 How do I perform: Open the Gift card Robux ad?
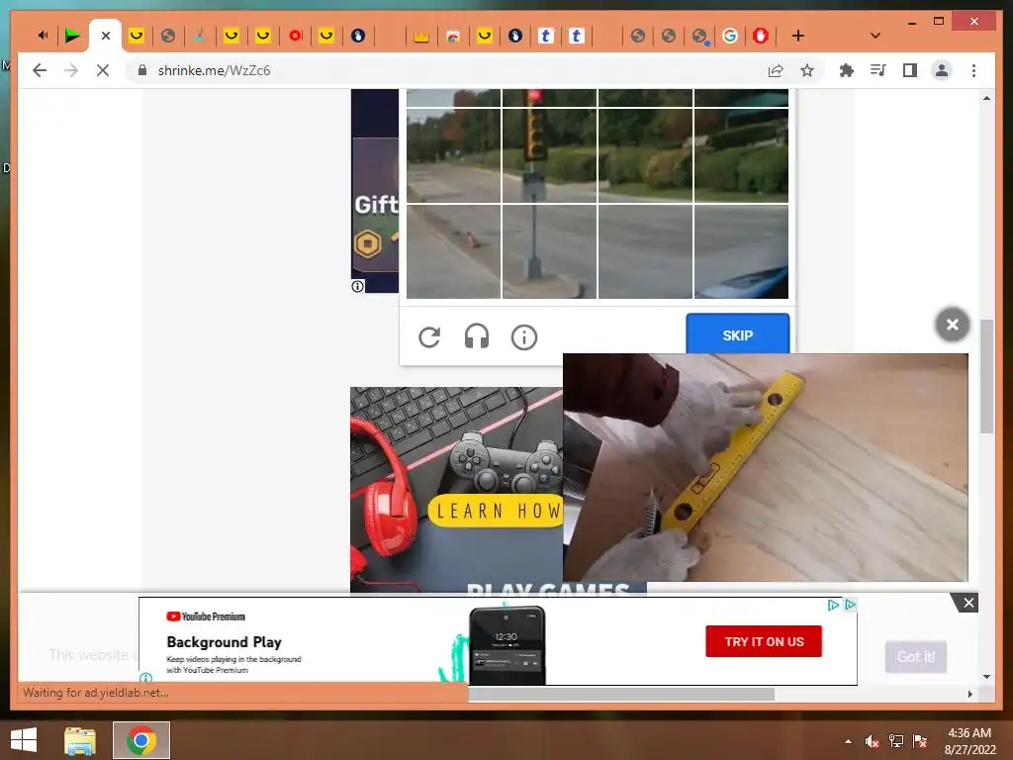[x=375, y=191]
